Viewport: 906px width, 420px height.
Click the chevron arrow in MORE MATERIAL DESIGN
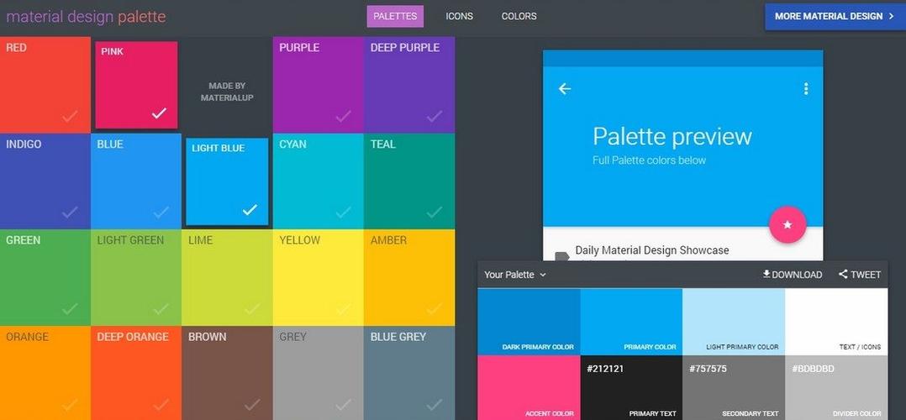coord(891,16)
